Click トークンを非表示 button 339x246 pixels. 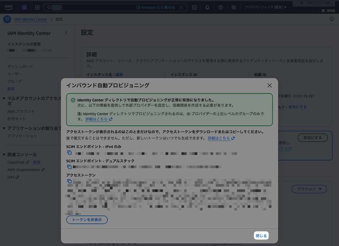87,220
